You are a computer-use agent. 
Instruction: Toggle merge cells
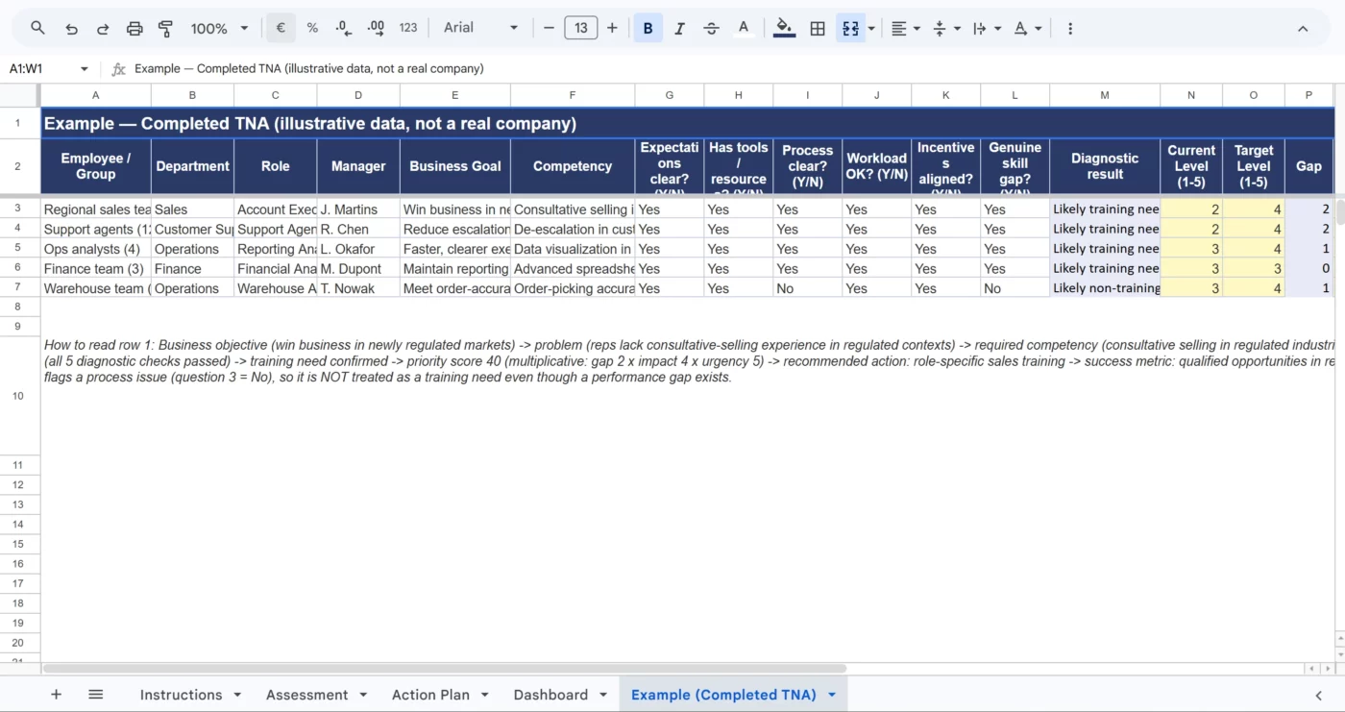pyautogui.click(x=850, y=29)
